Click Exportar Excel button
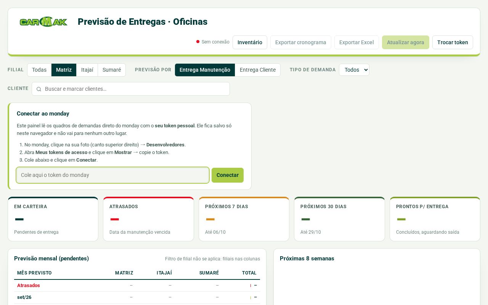488x305 pixels. coord(356,42)
